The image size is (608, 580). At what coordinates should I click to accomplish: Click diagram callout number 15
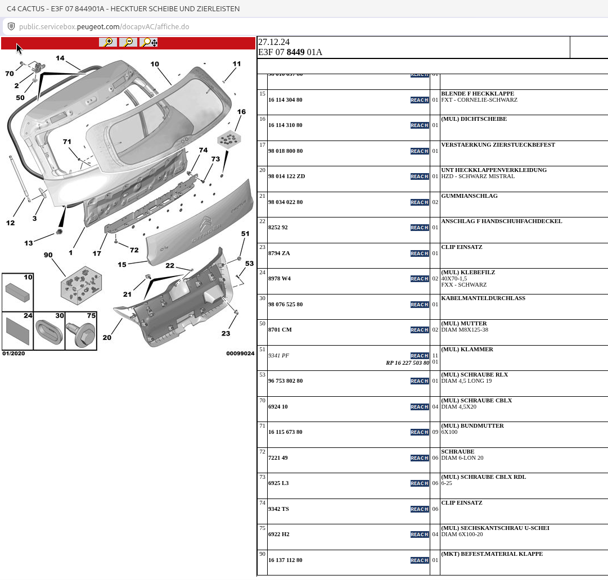121,265
